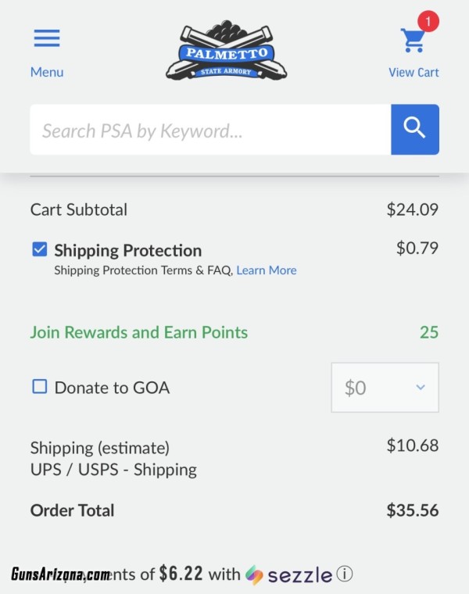Click Join Rewards and Earn Points
This screenshot has height=594, width=469.
(138, 333)
